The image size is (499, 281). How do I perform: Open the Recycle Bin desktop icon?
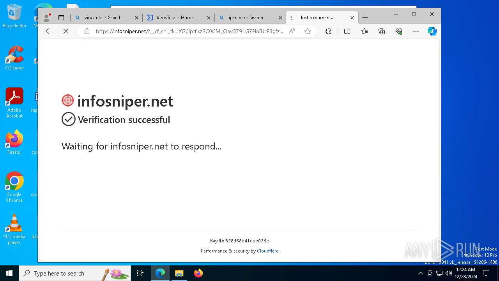(x=14, y=16)
